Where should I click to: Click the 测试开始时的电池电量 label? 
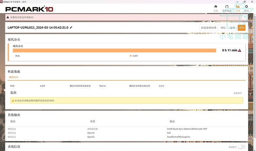(x=80, y=86)
